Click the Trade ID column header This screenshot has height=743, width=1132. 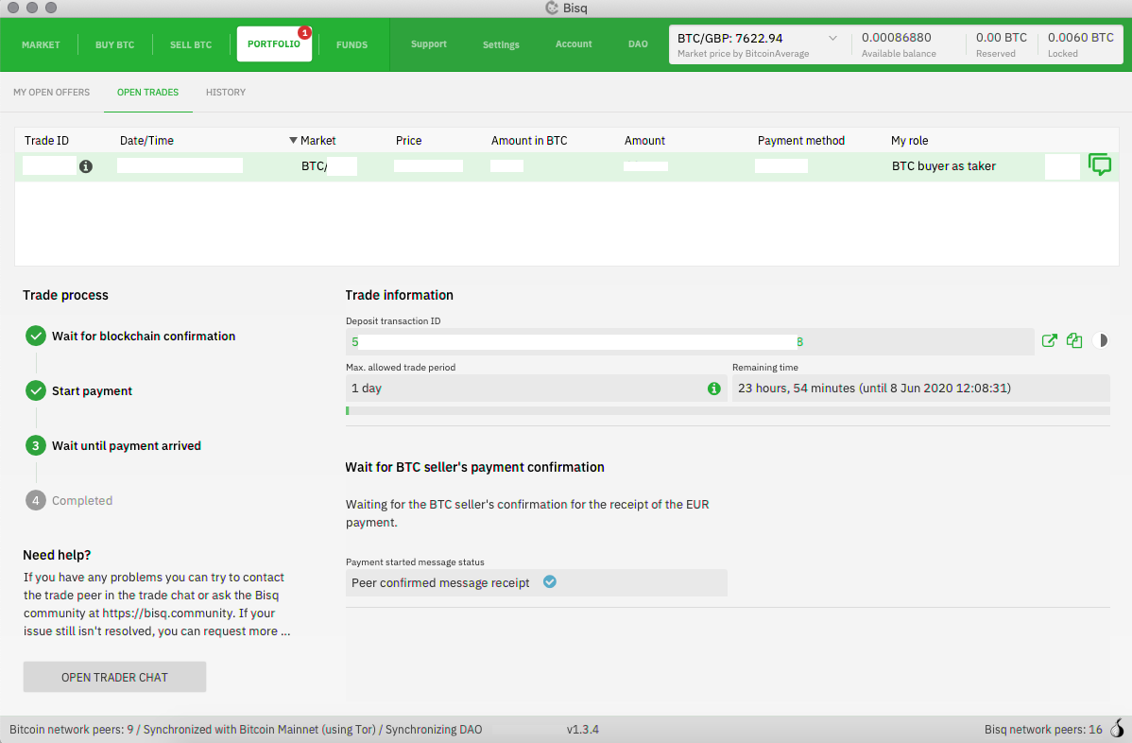(47, 141)
